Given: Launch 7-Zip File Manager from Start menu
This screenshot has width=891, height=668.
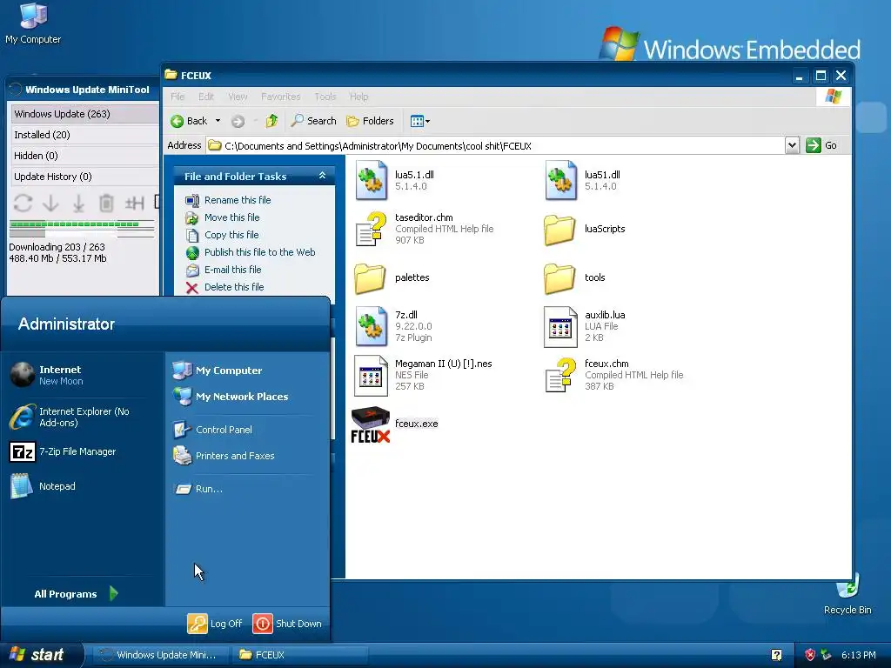Looking at the screenshot, I should (64, 451).
